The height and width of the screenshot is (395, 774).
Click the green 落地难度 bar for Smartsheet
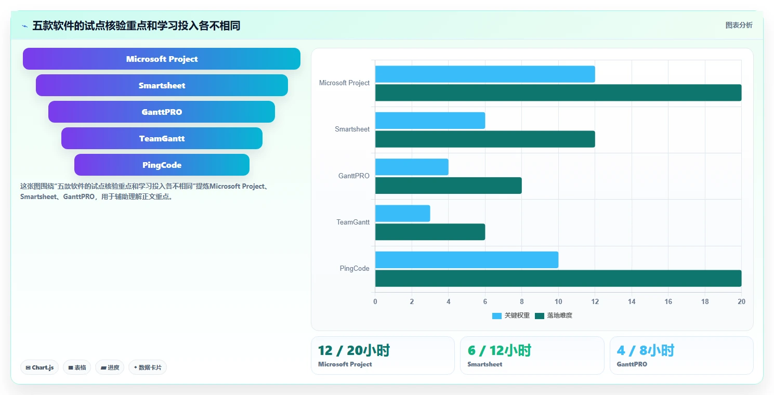[x=485, y=139]
